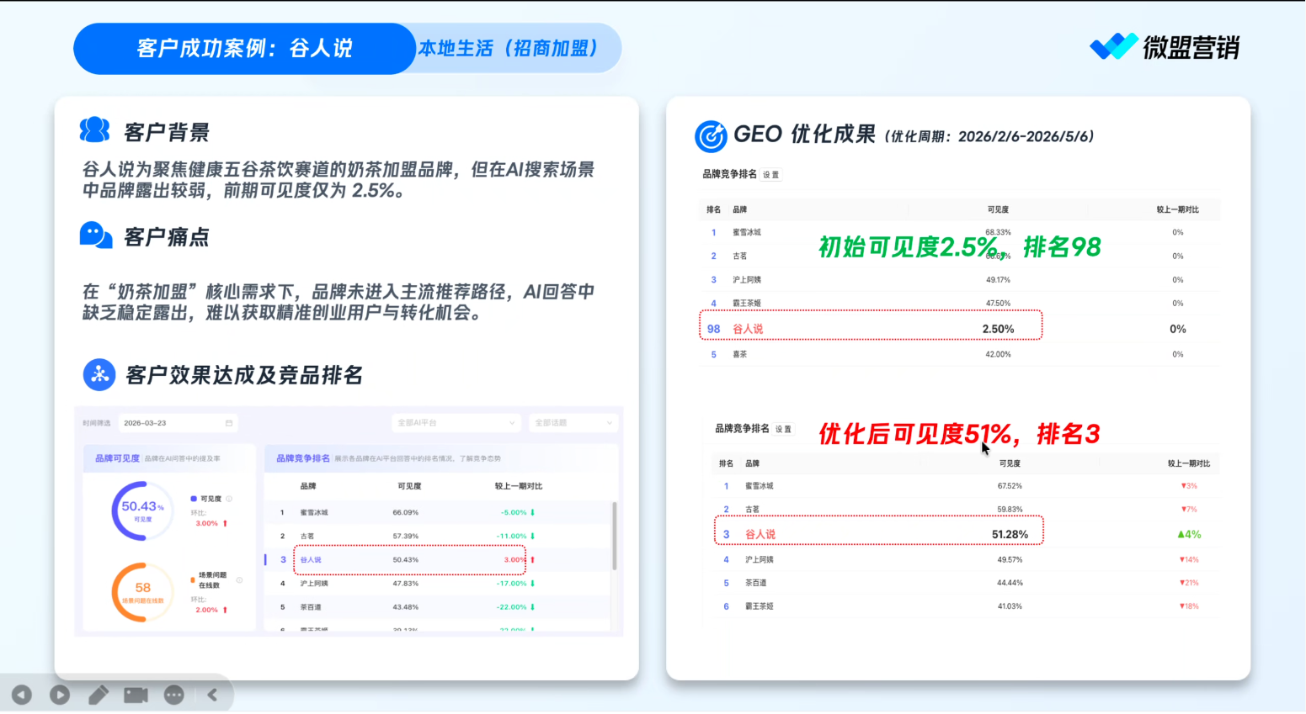1306x714 pixels.
Task: Click the 50.43% visibility donut chart
Action: tap(142, 510)
